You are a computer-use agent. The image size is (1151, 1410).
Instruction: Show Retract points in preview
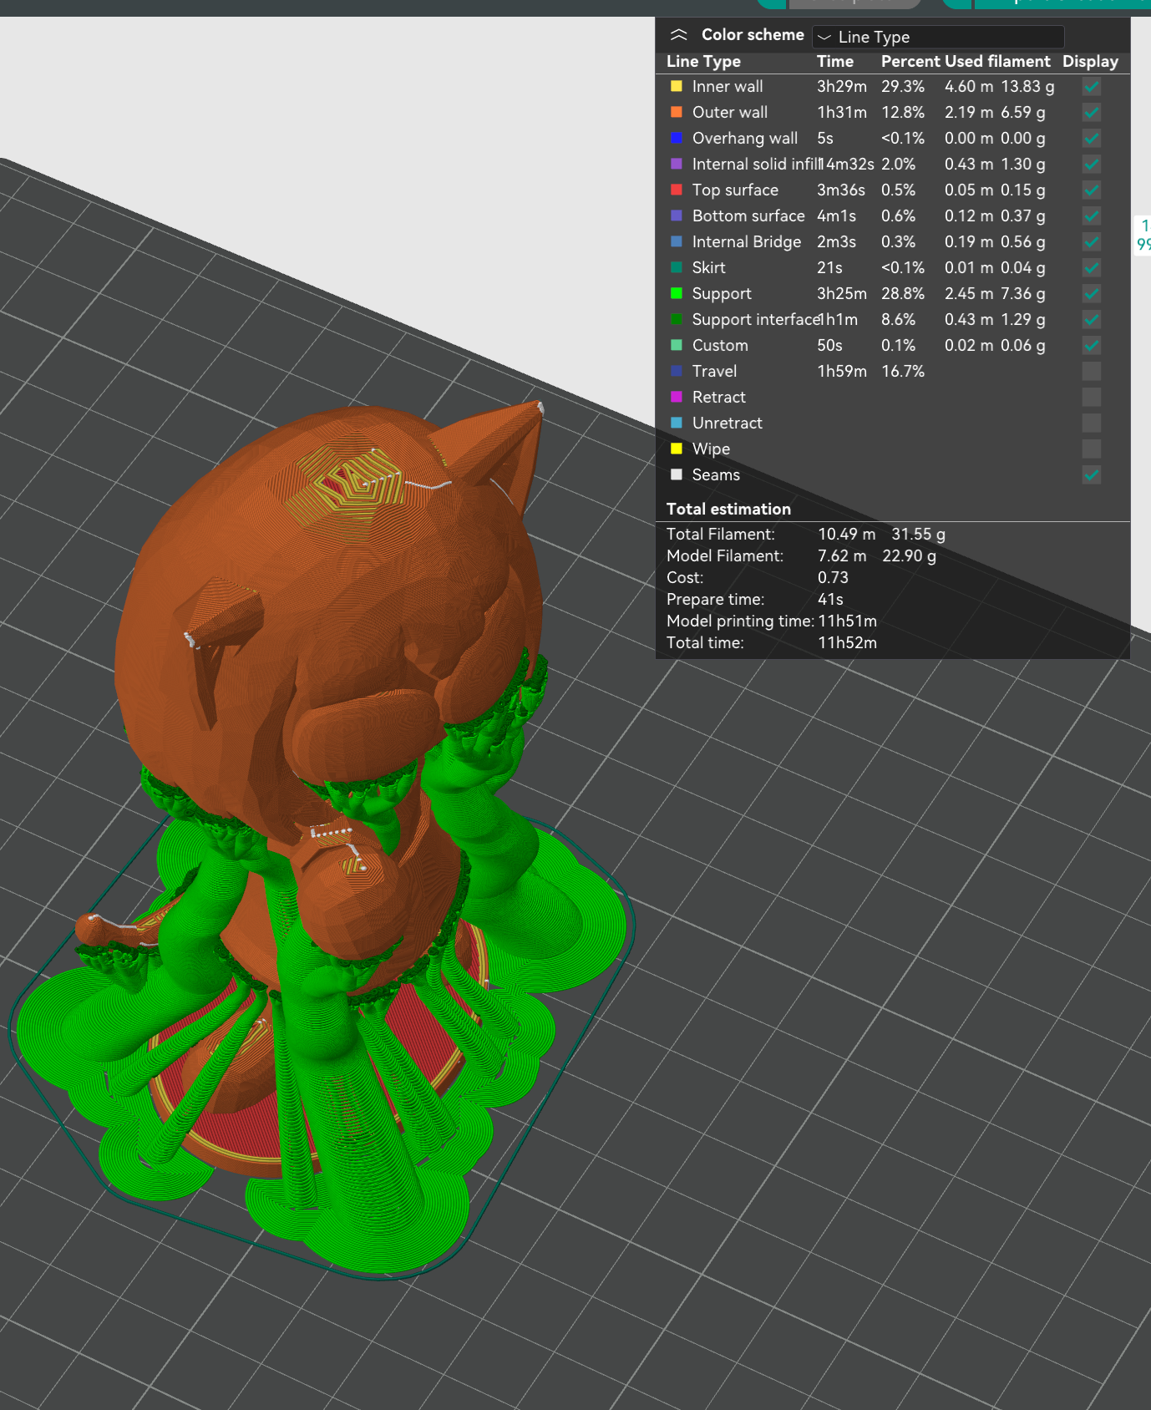(1091, 397)
